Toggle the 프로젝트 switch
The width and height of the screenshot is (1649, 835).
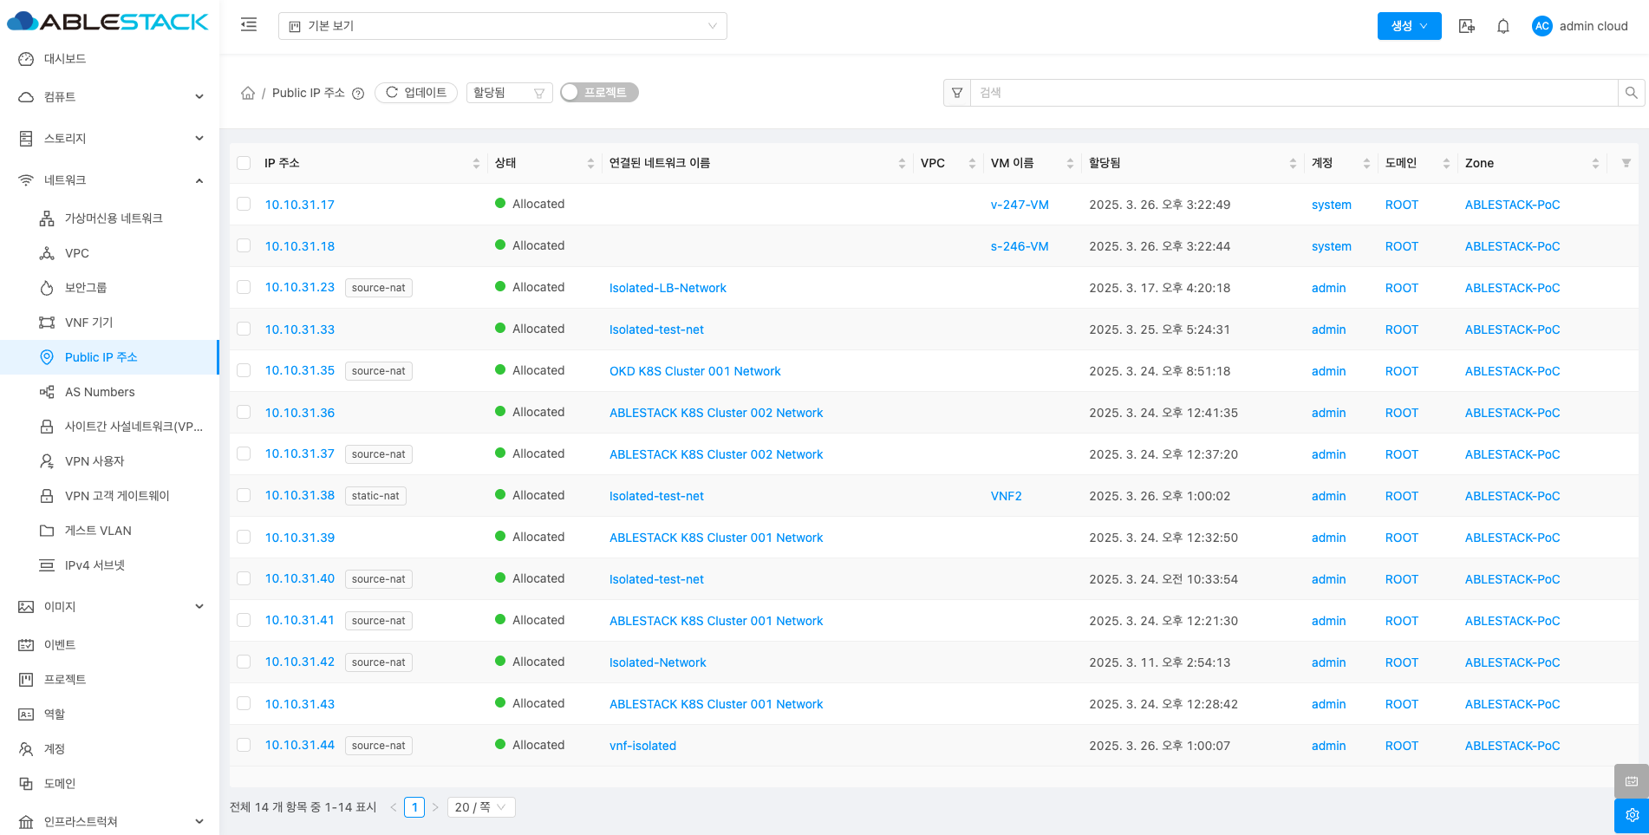coord(599,93)
